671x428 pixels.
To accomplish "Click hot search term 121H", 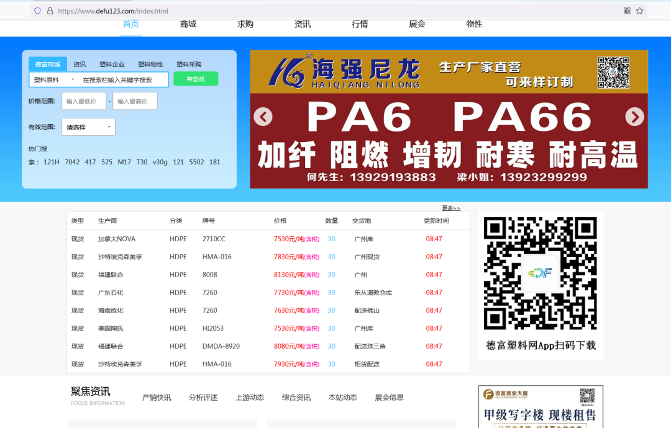I will click(x=52, y=163).
